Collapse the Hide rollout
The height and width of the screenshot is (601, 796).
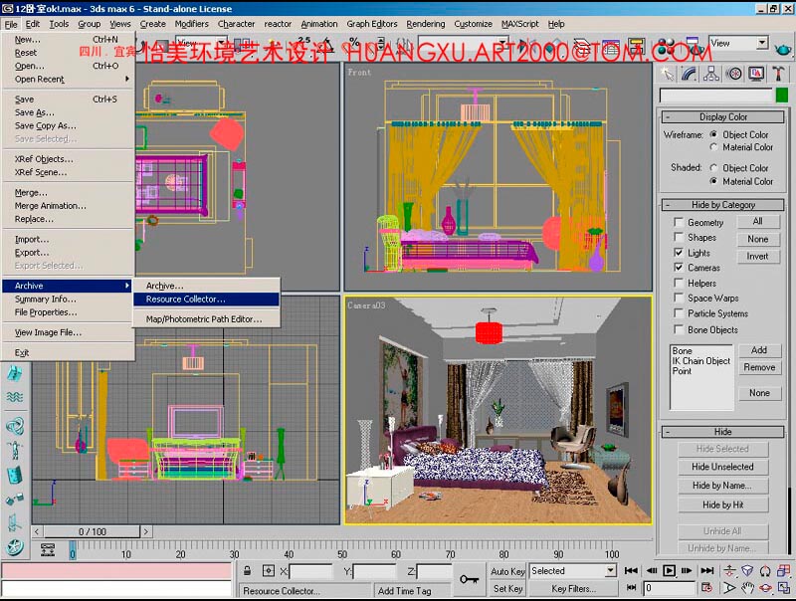click(723, 432)
